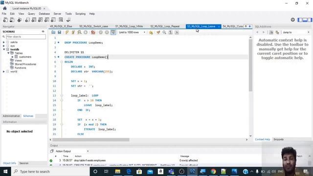Open SQL script file in main toolbar
The image size is (313, 176).
(x=12, y=20)
